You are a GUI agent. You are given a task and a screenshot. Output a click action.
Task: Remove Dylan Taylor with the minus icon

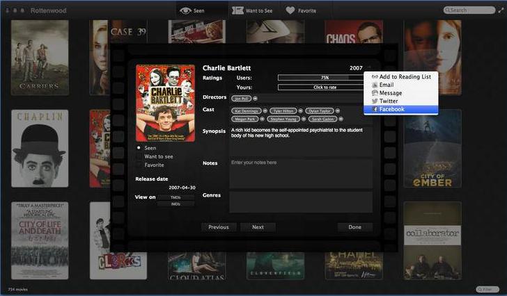click(x=338, y=110)
